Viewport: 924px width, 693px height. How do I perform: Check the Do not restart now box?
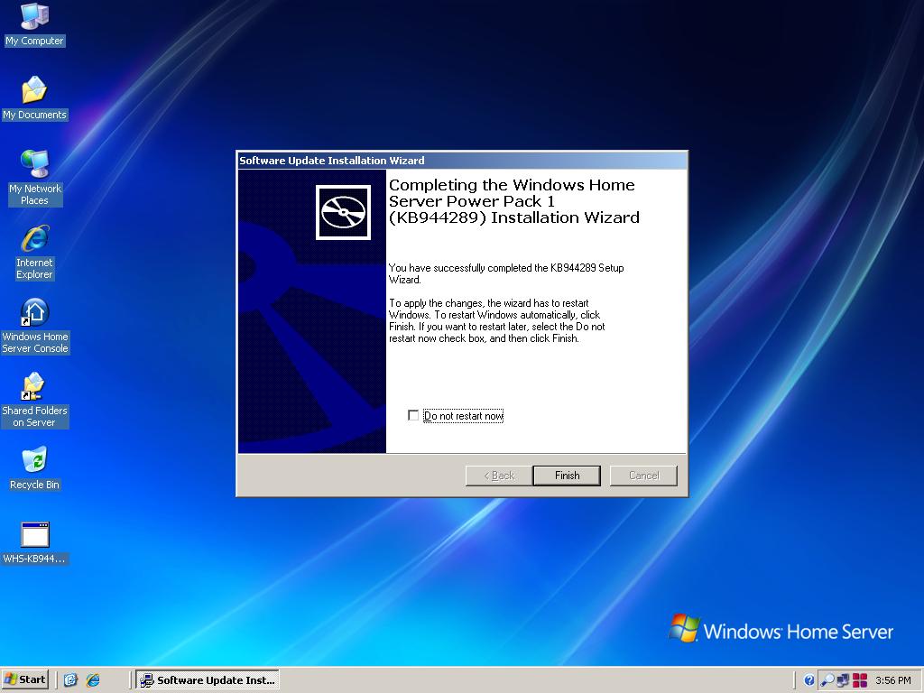tap(413, 416)
